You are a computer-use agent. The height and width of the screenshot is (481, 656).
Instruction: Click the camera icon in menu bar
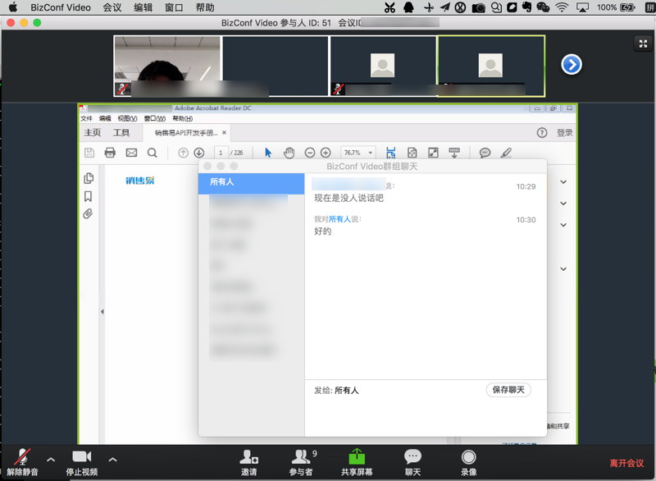click(478, 7)
